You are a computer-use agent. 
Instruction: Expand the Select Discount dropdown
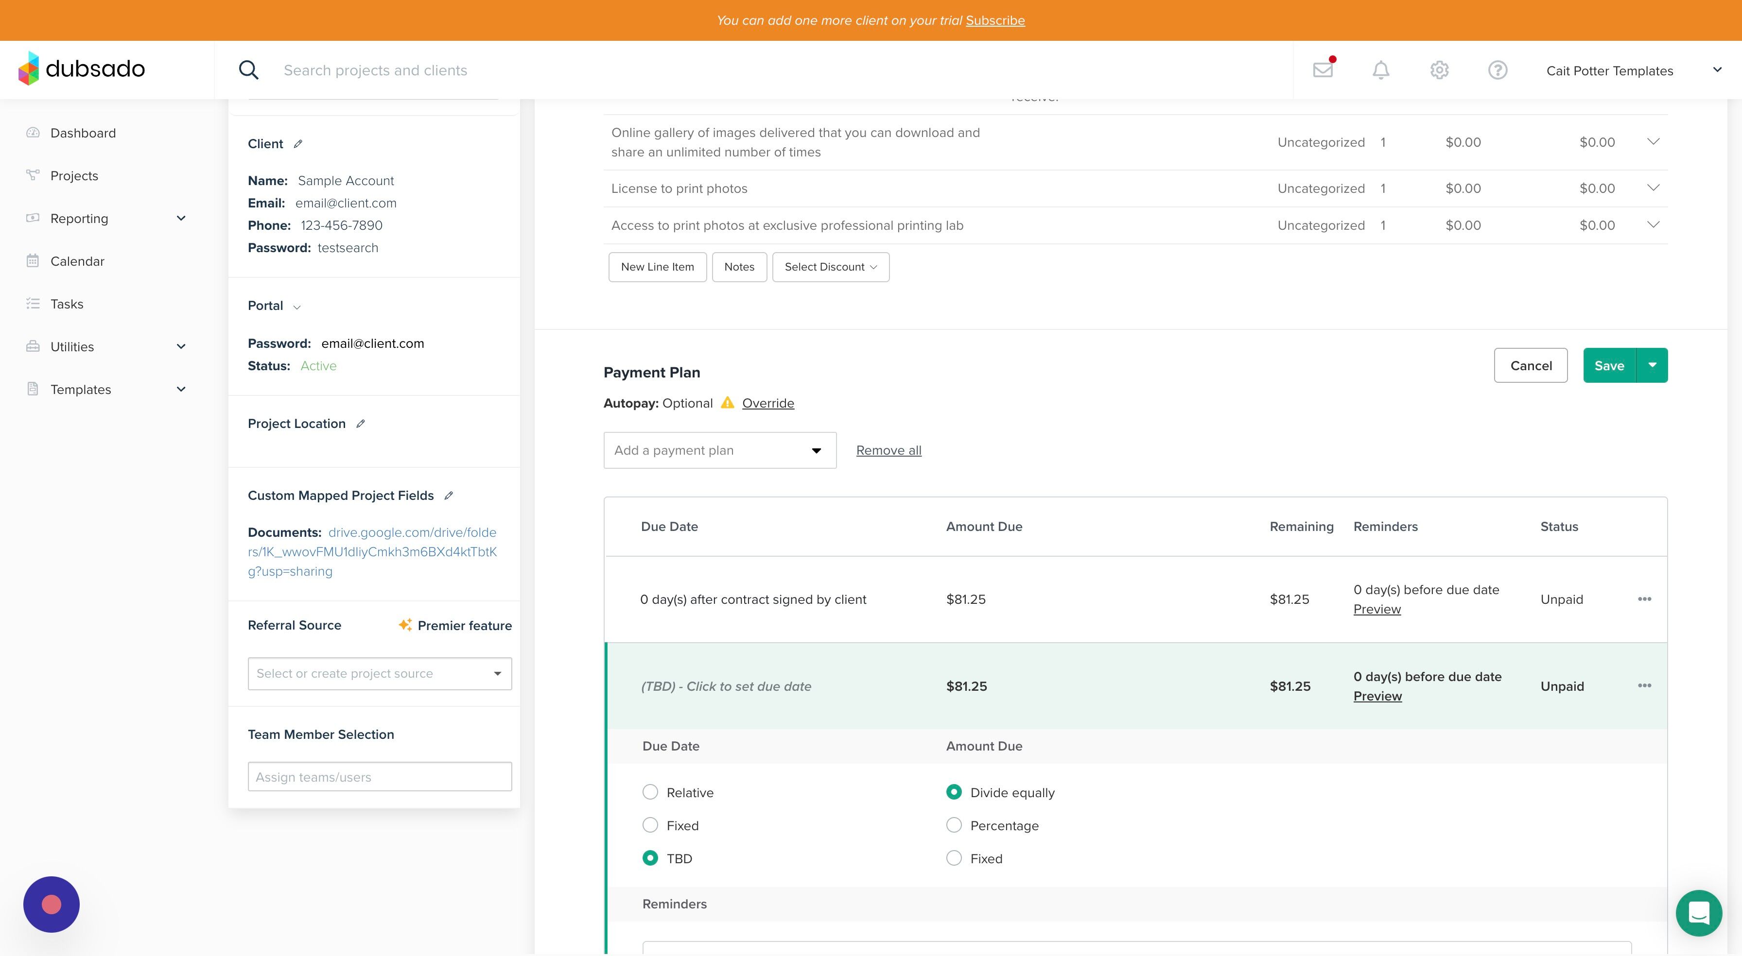point(831,267)
